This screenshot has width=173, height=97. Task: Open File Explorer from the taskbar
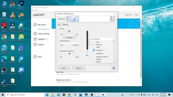(x=53, y=95)
